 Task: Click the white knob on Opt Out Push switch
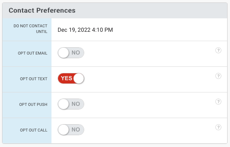[x=63, y=104]
